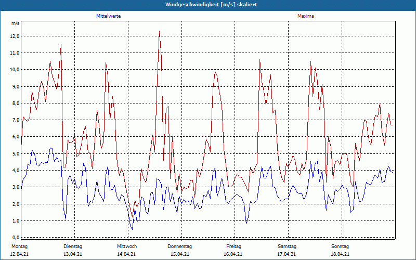Click the red Maxima legend label
Image resolution: width=416 pixels, height=260 pixels.
coord(306,16)
